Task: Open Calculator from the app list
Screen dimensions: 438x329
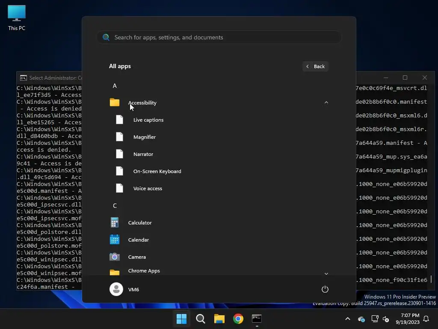Action: click(x=140, y=223)
